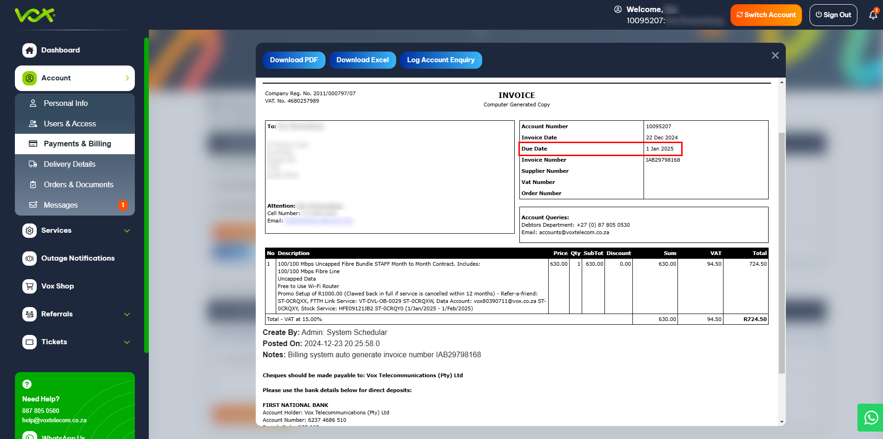Viewport: 883px width, 439px height.
Task: Collapse the Account menu chevron
Action: (127, 78)
